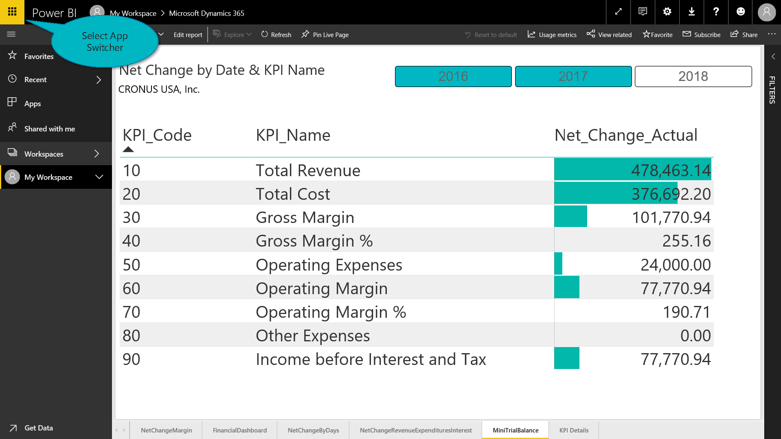This screenshot has width=781, height=439.
Task: Click the Refresh button
Action: pos(276,35)
